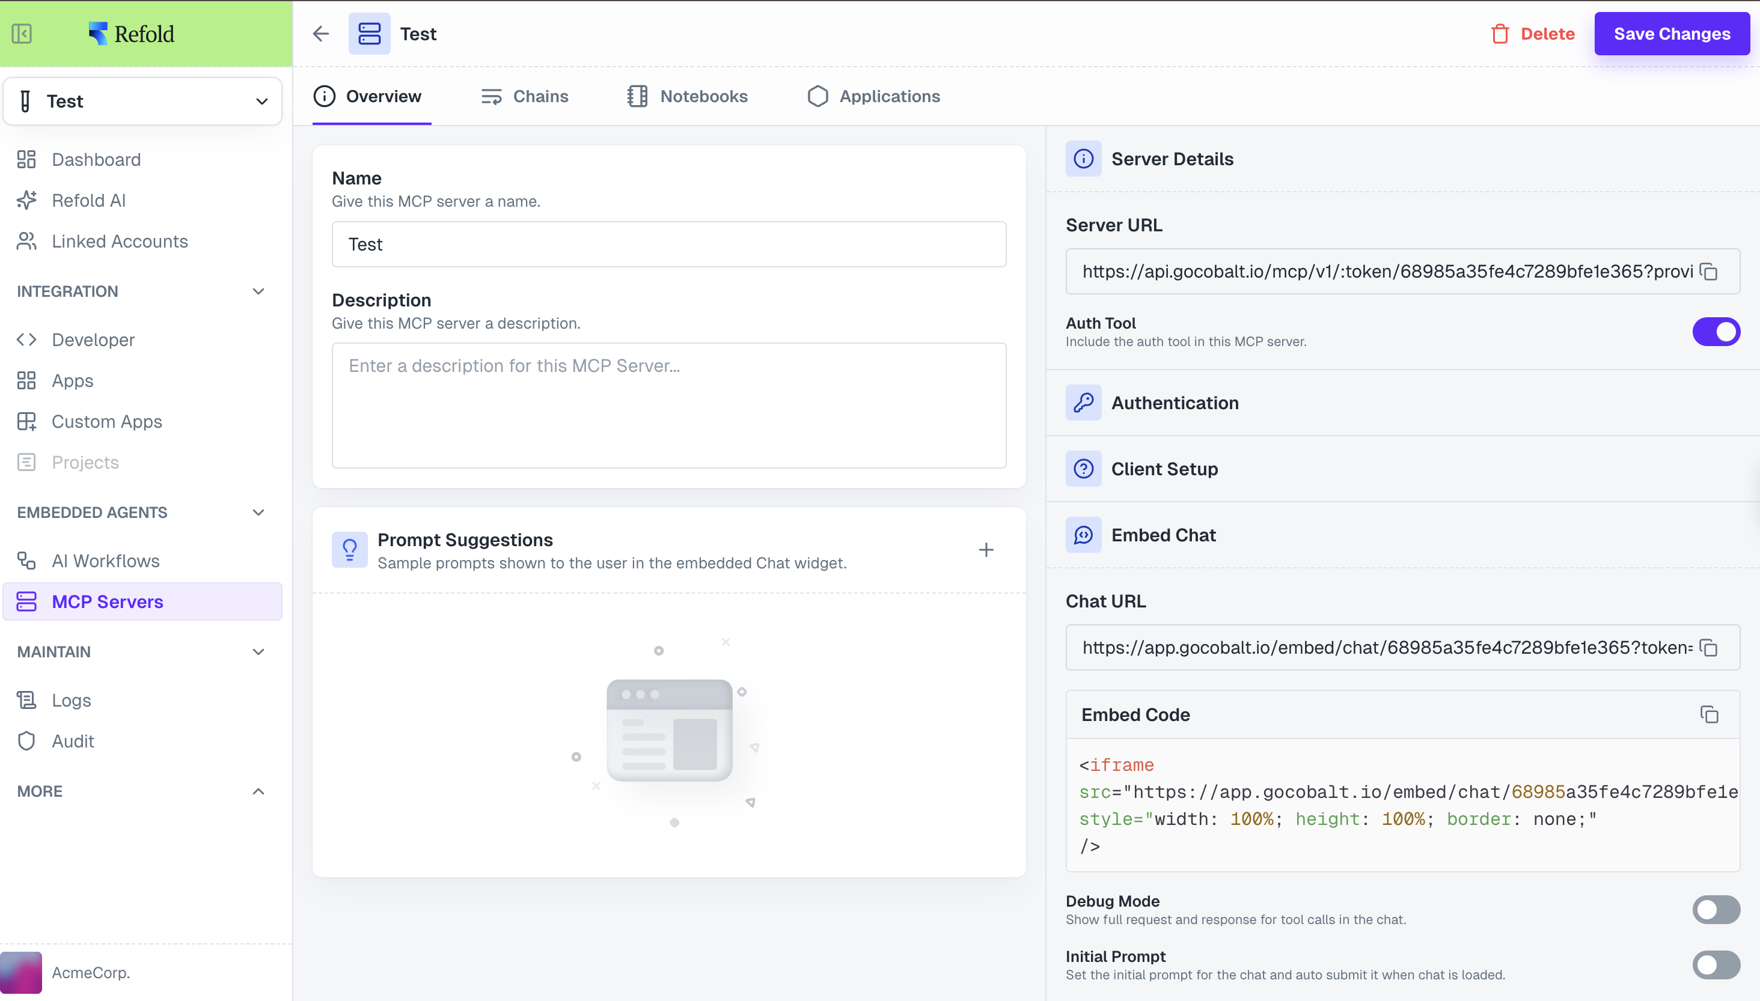Expand the MORE section
Image resolution: width=1760 pixels, height=1001 pixels.
pyautogui.click(x=258, y=791)
